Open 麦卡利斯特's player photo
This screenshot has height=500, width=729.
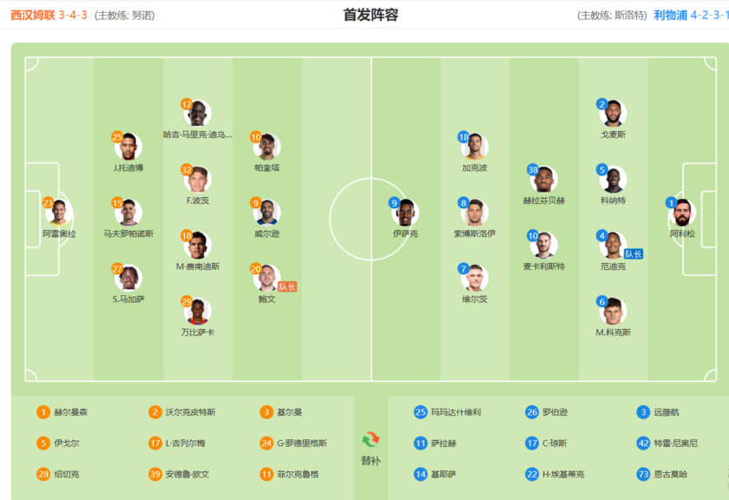coord(544,246)
